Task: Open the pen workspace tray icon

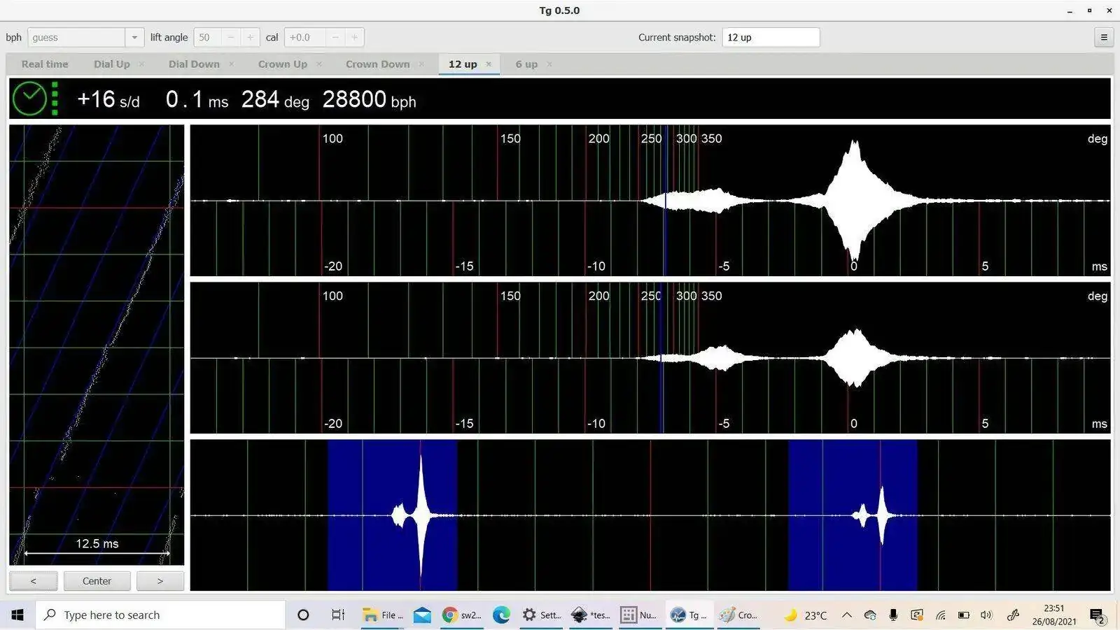Action: tap(1013, 615)
